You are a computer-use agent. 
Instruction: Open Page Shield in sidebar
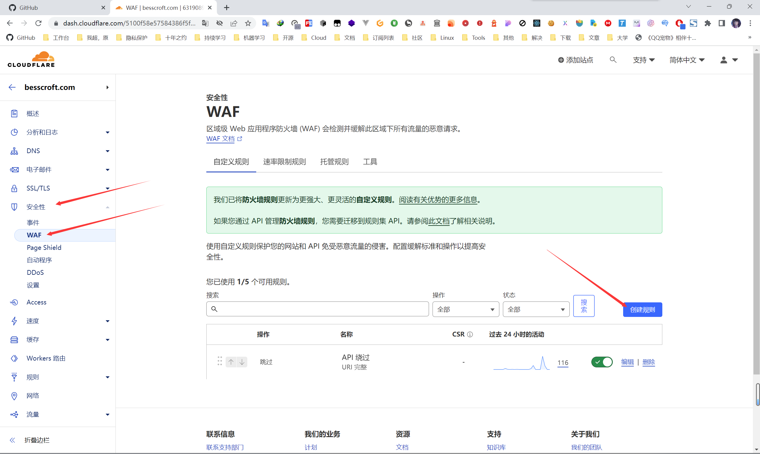coord(44,247)
